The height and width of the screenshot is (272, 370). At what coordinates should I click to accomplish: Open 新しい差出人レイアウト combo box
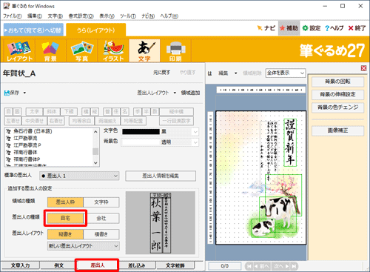tap(84, 246)
